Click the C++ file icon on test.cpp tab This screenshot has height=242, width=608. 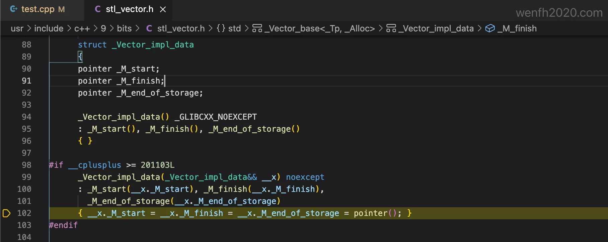pyautogui.click(x=14, y=9)
